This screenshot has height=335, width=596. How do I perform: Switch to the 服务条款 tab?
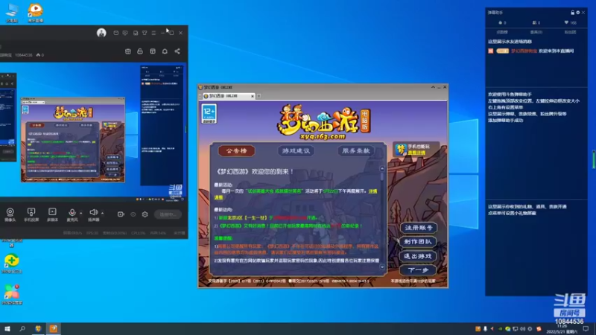(356, 151)
